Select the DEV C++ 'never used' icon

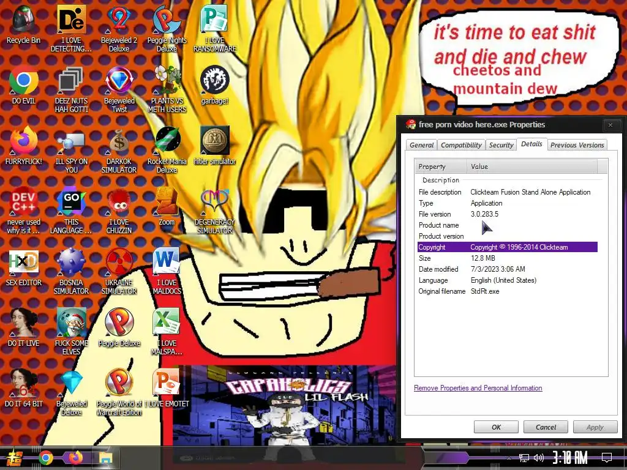[x=24, y=211]
